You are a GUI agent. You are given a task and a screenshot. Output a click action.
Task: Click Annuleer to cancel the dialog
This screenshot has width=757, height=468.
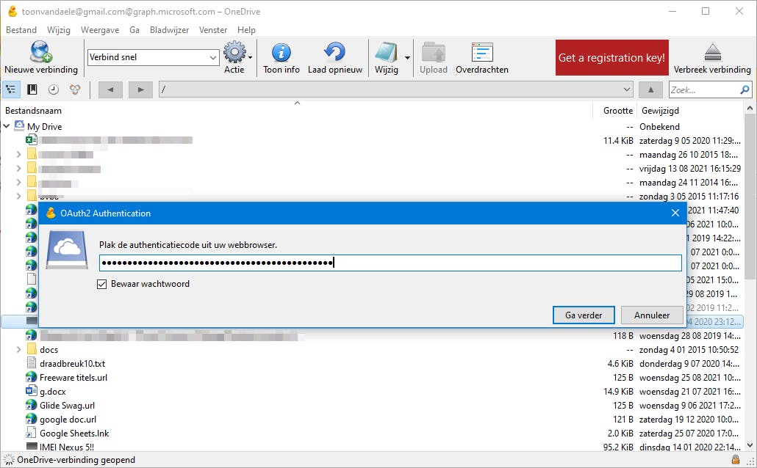coord(652,315)
